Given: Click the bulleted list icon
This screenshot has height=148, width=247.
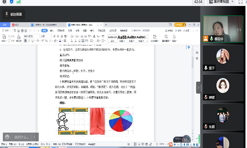Looking at the screenshot, I should click(x=72, y=36).
